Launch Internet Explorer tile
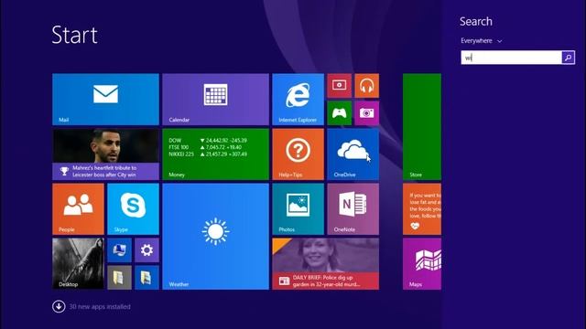Image resolution: width=586 pixels, height=329 pixels. [x=298, y=100]
